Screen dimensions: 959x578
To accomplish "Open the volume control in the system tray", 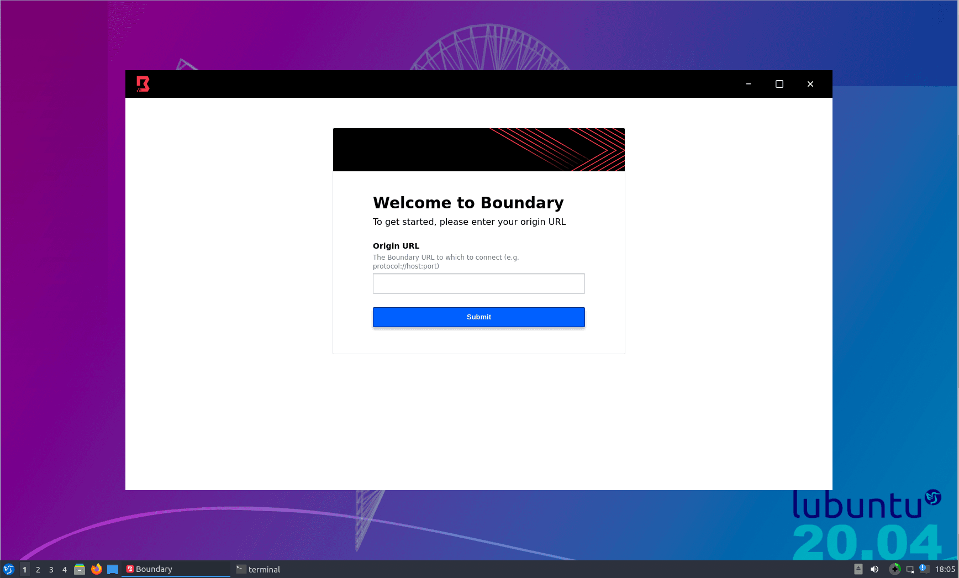I will pyautogui.click(x=874, y=569).
